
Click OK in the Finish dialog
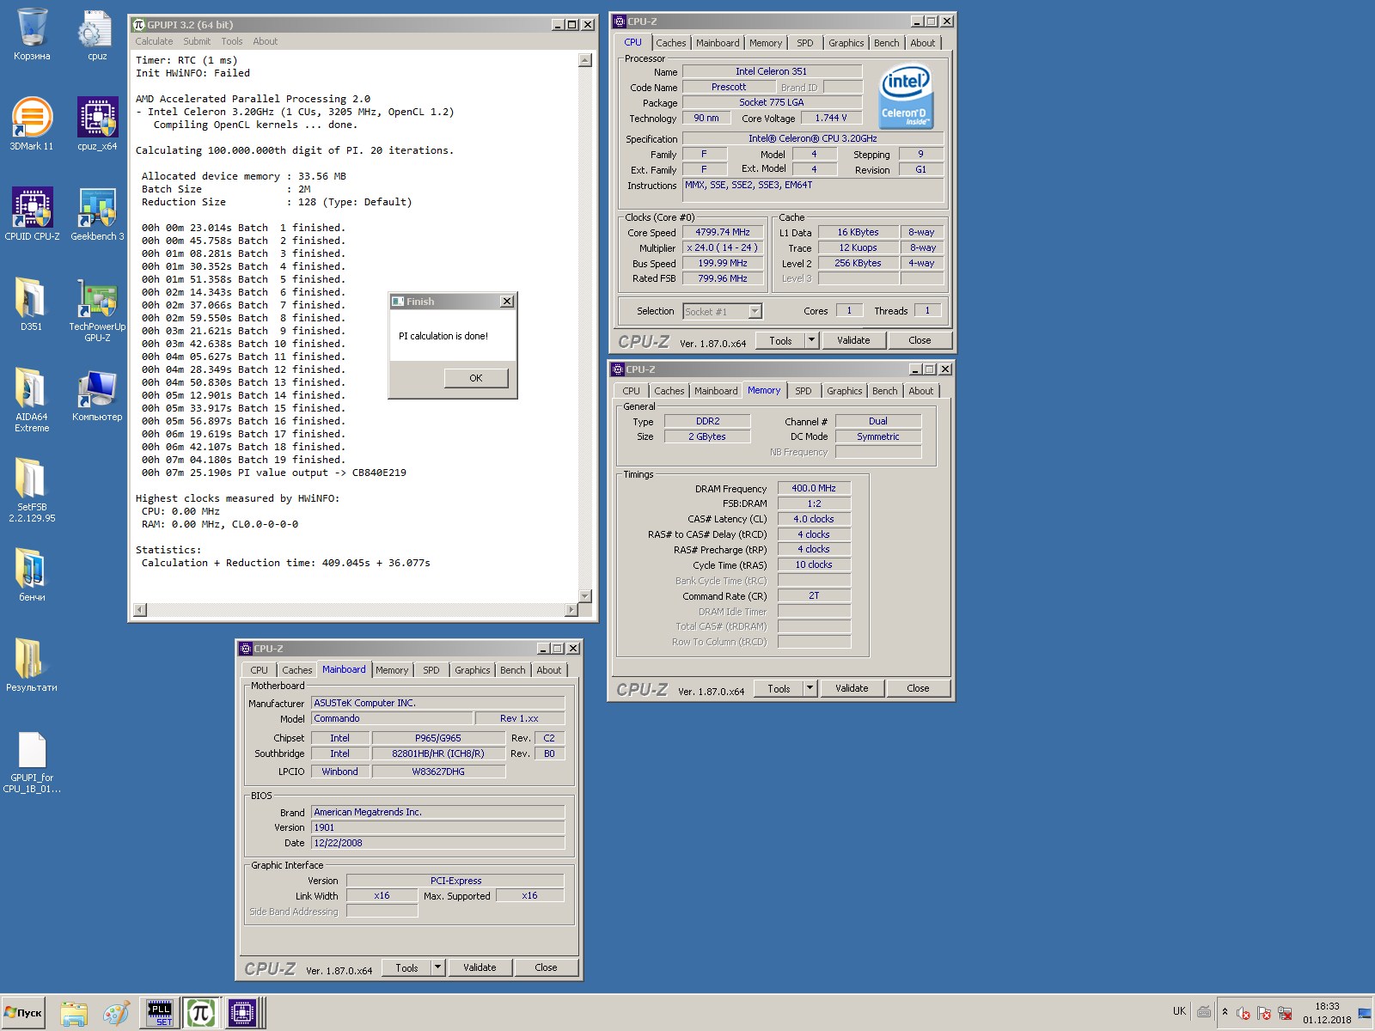476,378
